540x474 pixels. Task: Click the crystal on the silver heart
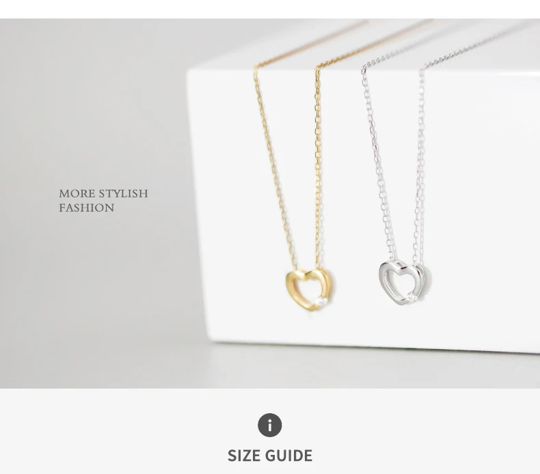coord(411,296)
